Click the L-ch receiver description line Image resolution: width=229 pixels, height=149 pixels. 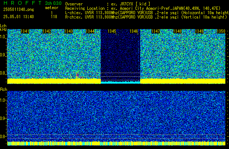147,13
